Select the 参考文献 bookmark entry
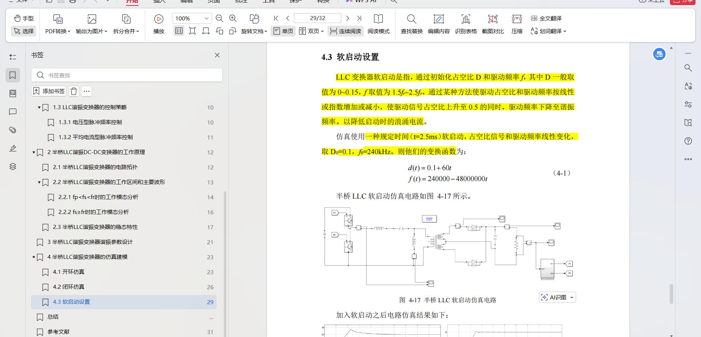This screenshot has width=701, height=337. [58, 332]
